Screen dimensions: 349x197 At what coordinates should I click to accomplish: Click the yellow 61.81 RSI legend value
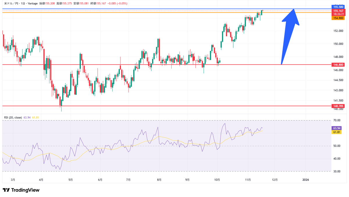pos(35,118)
